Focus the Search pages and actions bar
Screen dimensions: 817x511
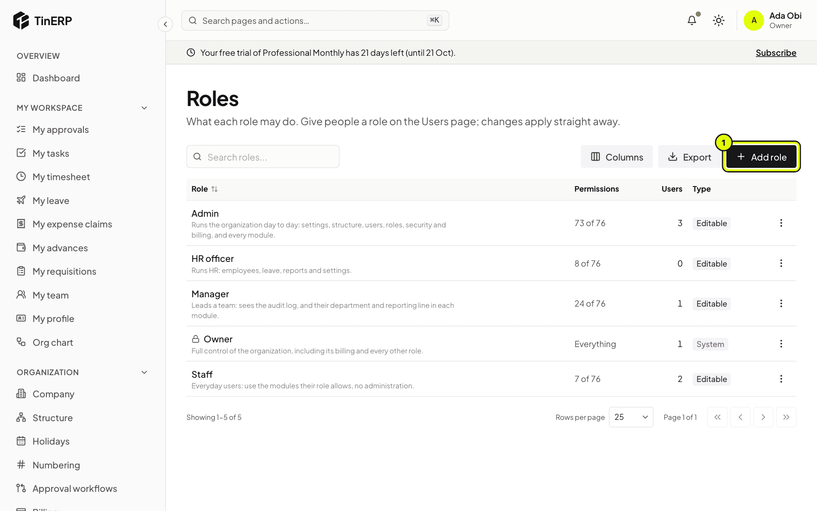315,20
